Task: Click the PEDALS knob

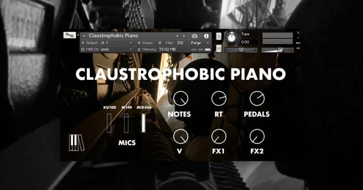Action: (x=257, y=98)
